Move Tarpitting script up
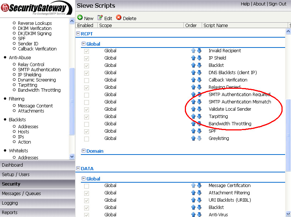 (x=193, y=116)
